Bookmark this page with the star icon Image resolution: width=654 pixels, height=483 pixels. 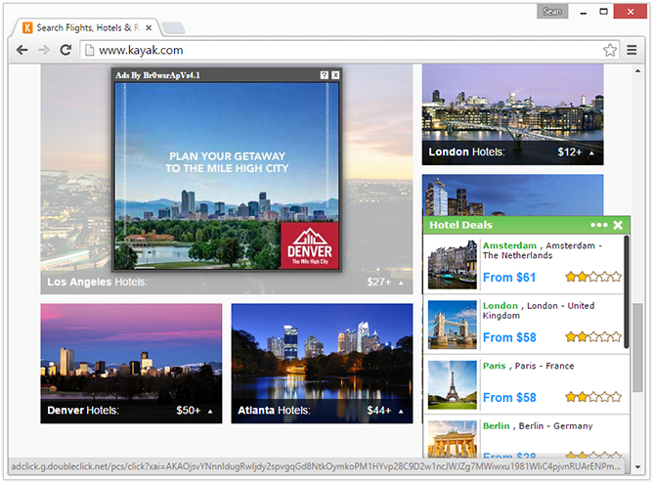pyautogui.click(x=609, y=50)
